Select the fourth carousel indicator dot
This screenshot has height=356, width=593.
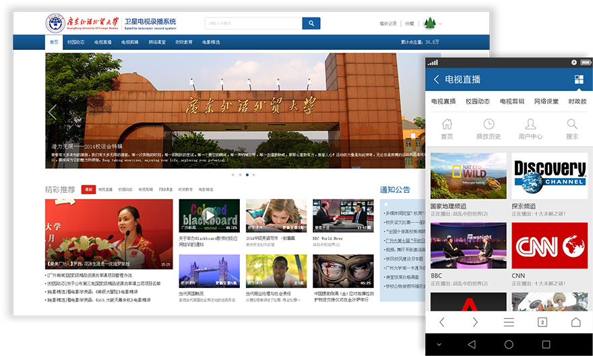tap(254, 175)
